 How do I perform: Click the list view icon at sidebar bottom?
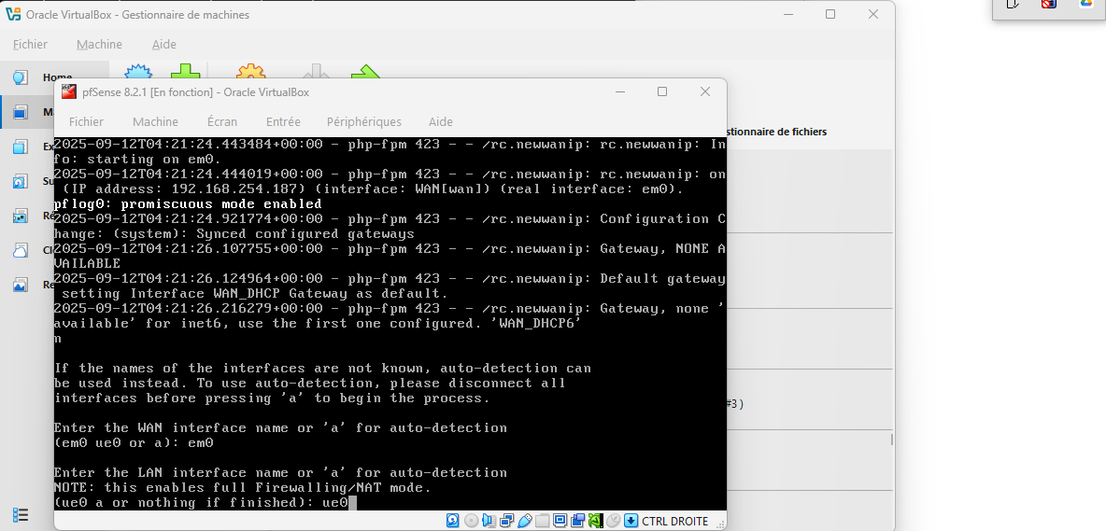pos(20,514)
